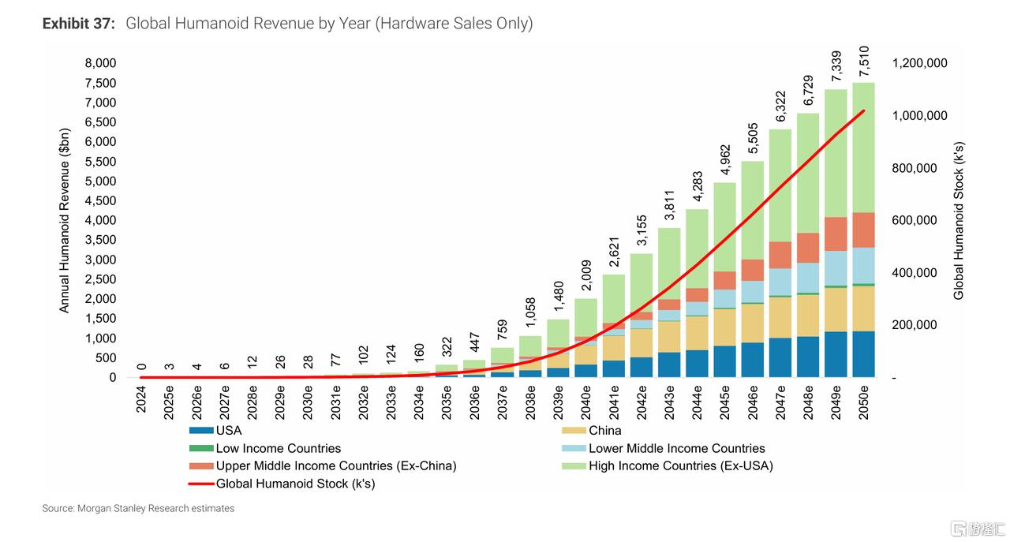Click the 2,500 left axis tick label
Viewport: 1010px width, 542px height.
point(100,279)
